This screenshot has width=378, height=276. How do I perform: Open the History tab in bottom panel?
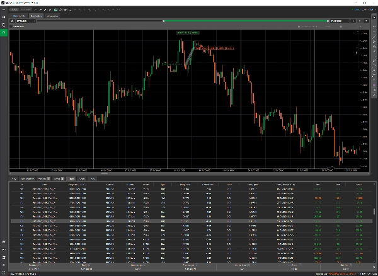click(71, 179)
